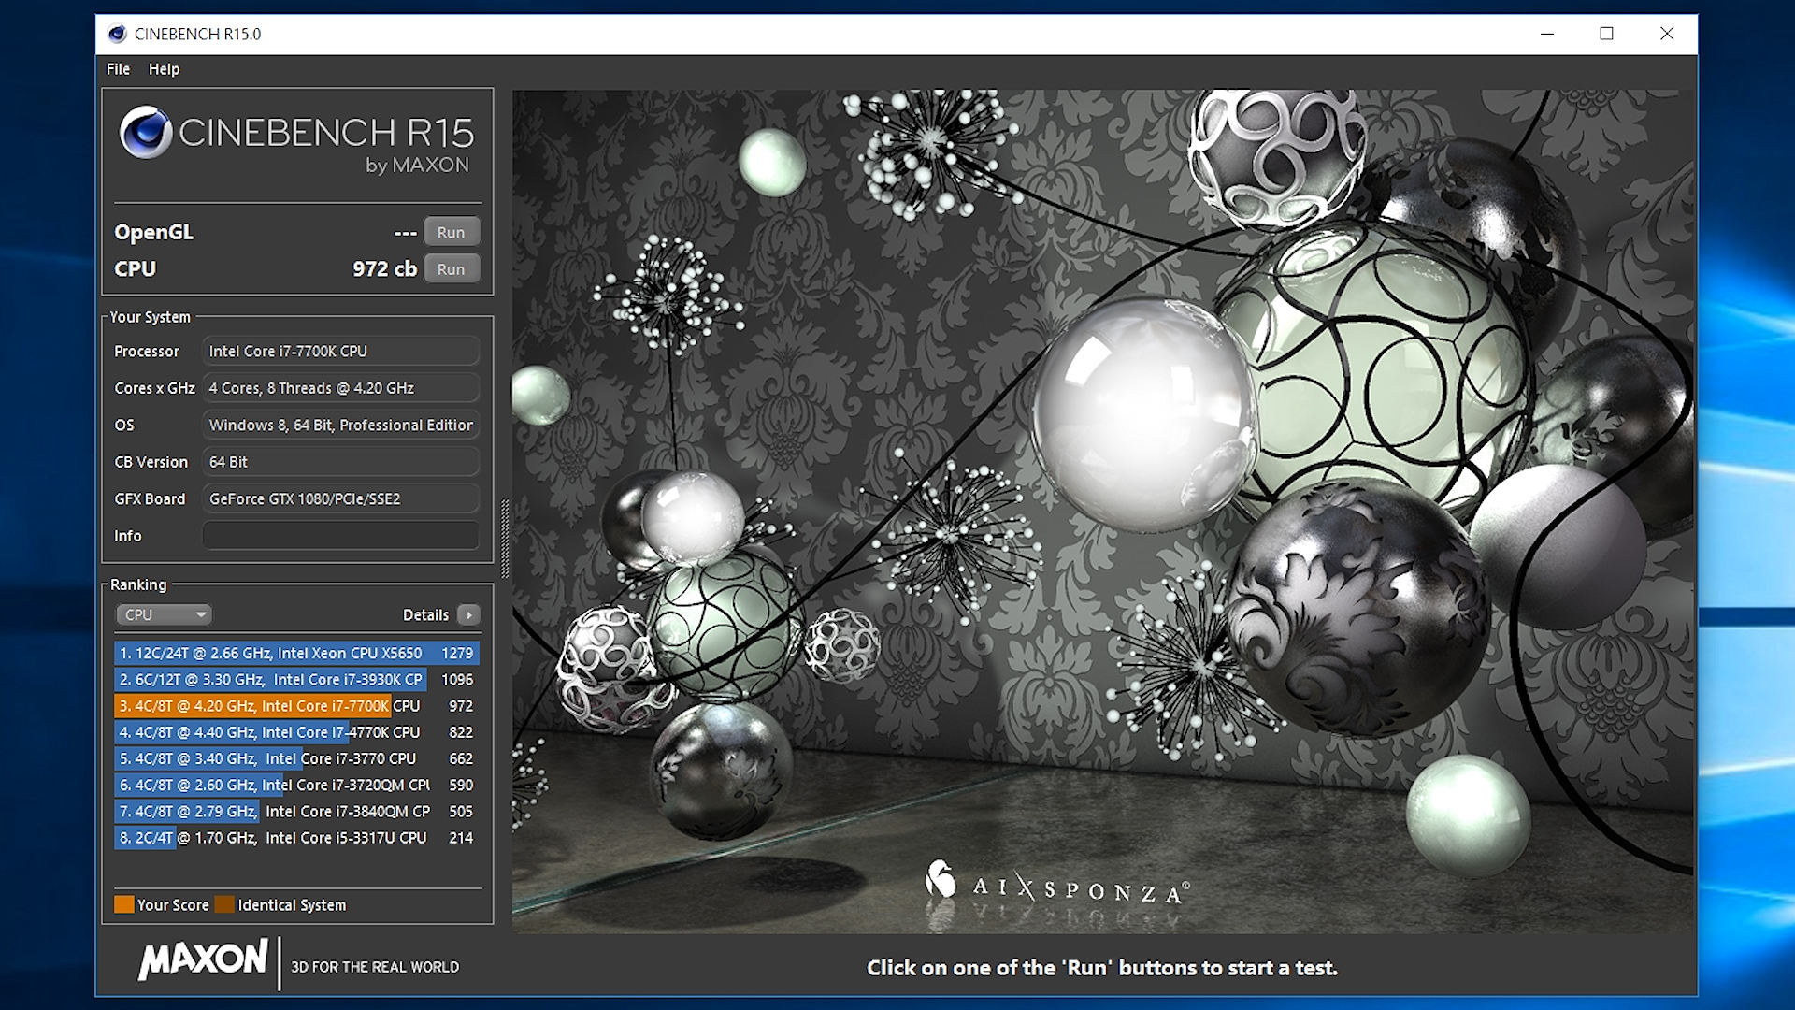Screen dimensions: 1795x1010
Task: Open the File menu
Action: tap(118, 69)
